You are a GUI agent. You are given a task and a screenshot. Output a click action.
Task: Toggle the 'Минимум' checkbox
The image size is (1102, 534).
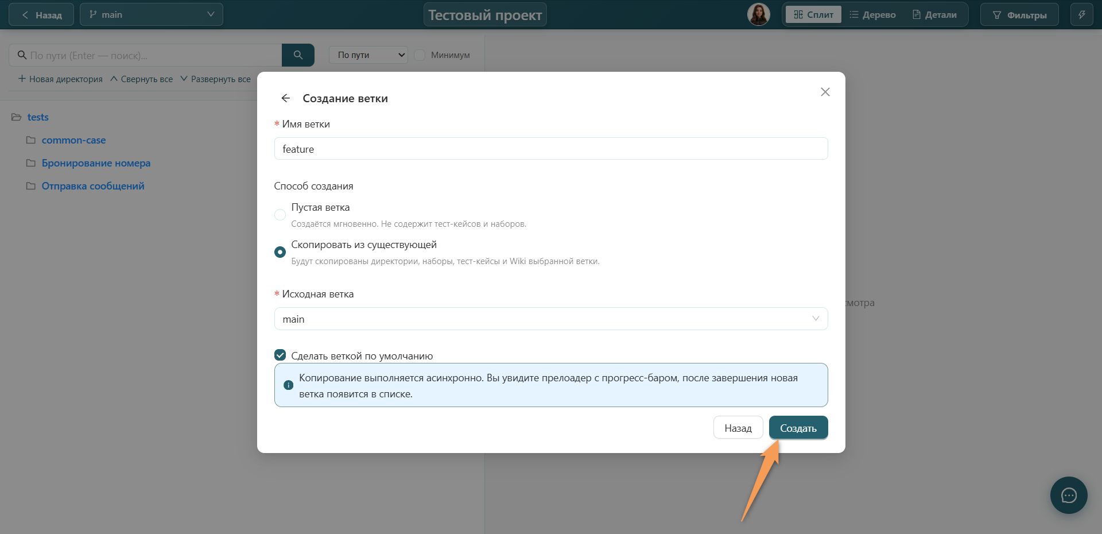[420, 55]
